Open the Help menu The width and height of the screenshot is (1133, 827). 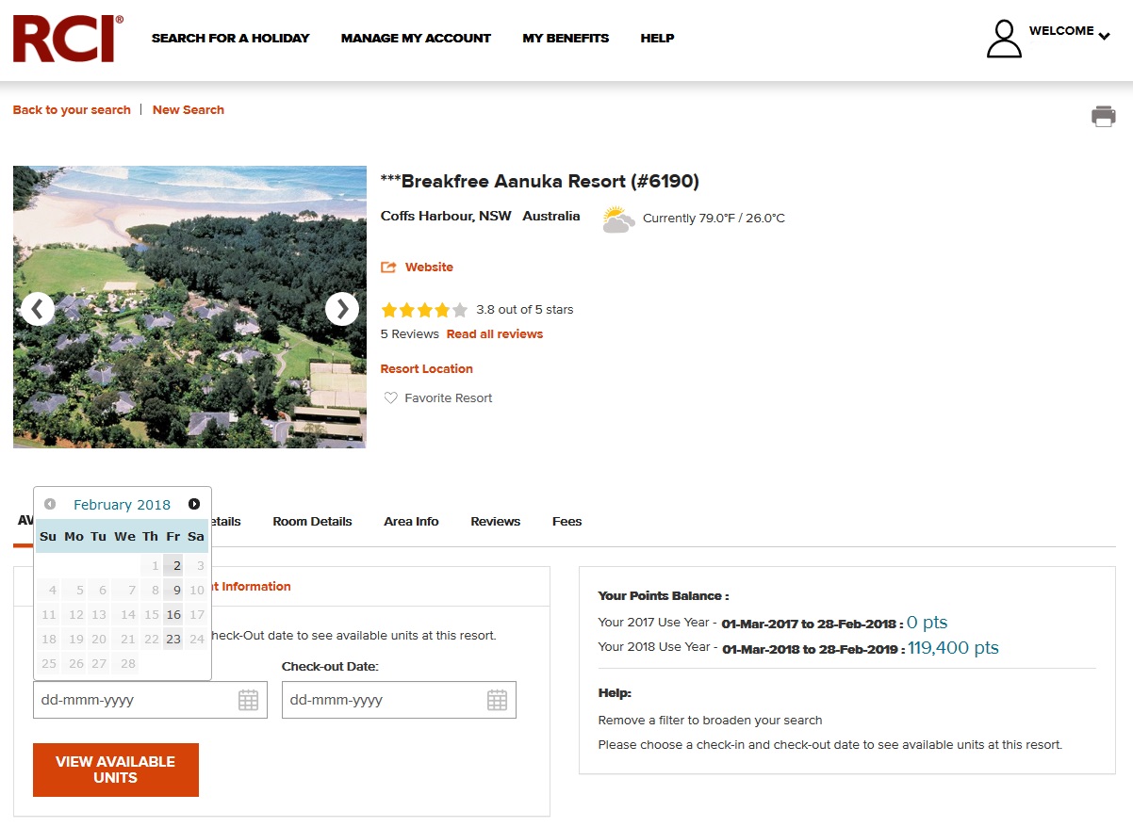(657, 39)
